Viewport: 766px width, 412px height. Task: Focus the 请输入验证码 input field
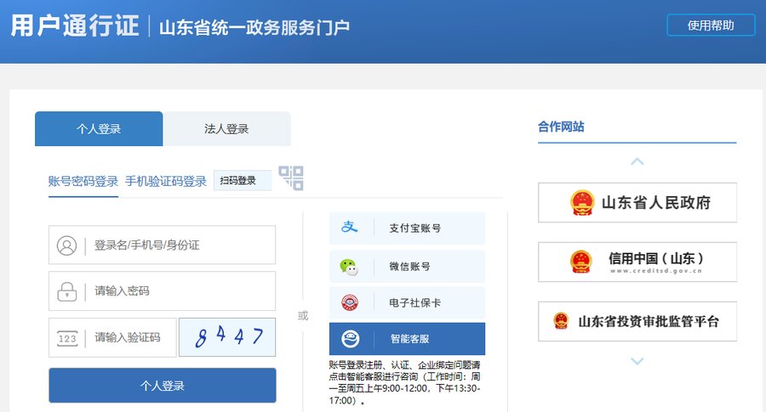click(112, 337)
